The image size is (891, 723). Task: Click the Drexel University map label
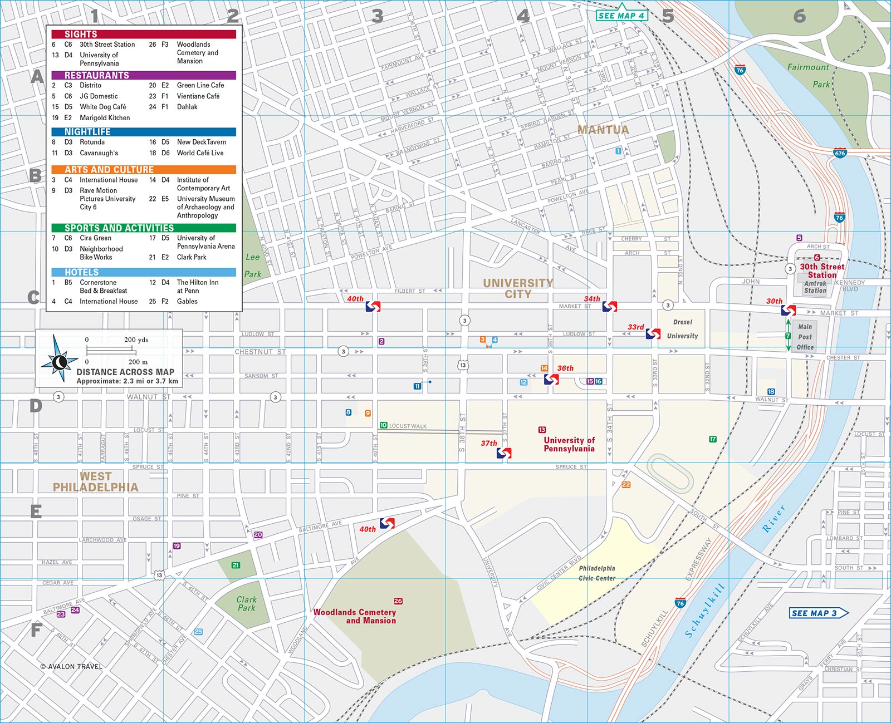(x=683, y=329)
